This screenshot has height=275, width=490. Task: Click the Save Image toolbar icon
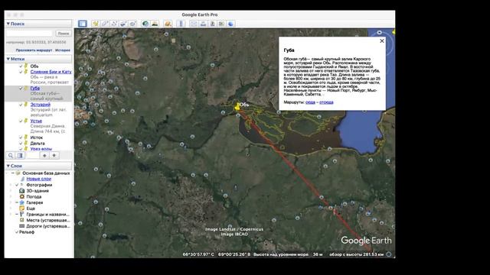[x=213, y=24]
